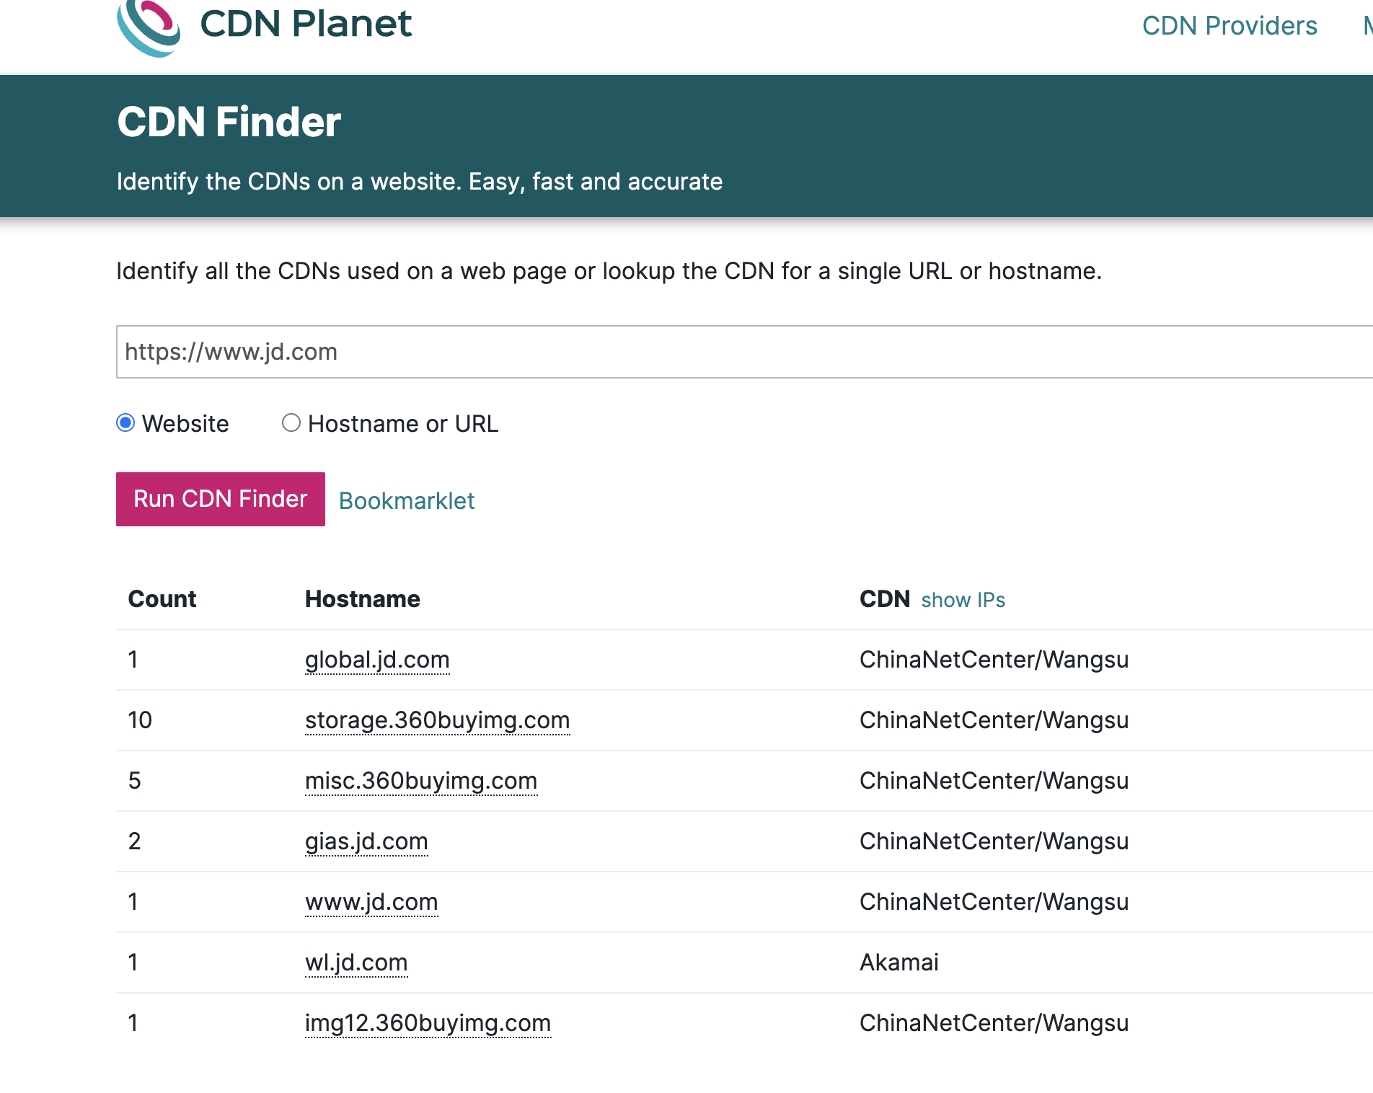
Task: Click the show IPs link
Action: (963, 600)
